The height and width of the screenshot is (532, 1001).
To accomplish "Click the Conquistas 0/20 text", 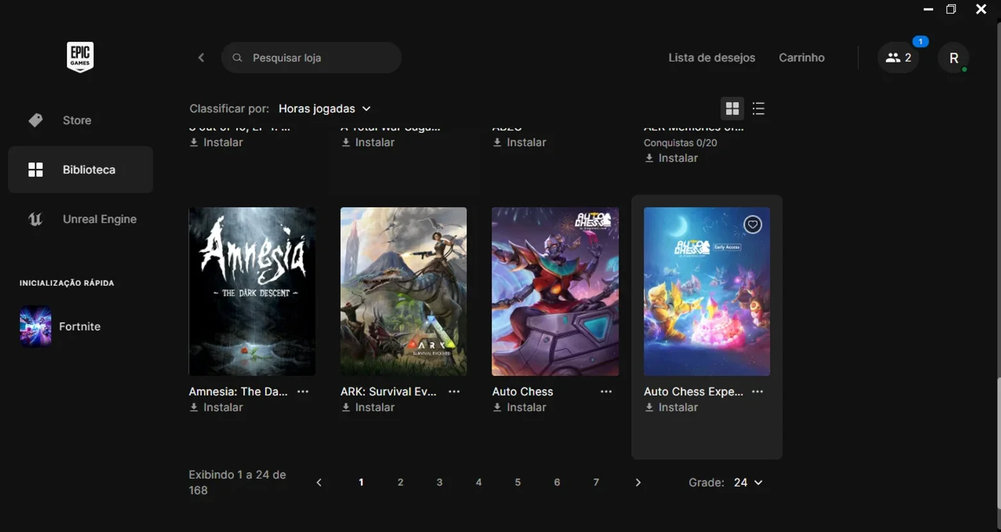I will pyautogui.click(x=680, y=143).
